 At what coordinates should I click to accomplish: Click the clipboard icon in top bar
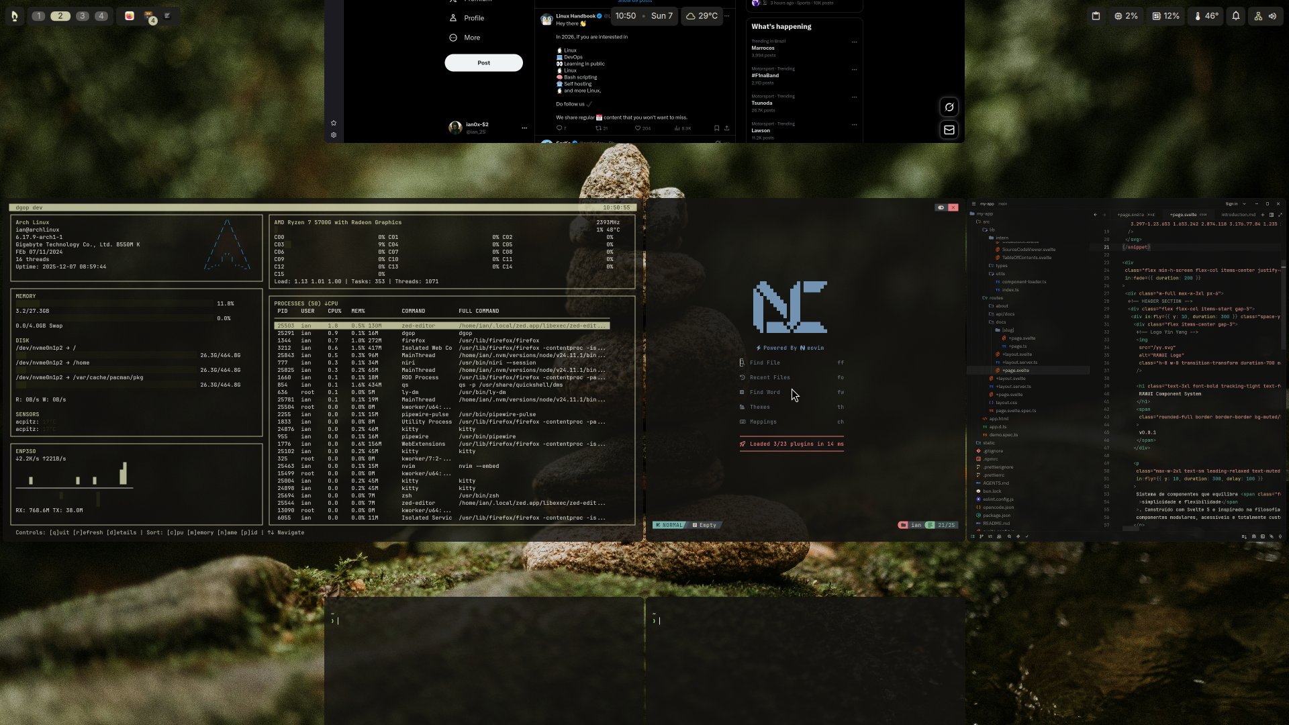[x=1096, y=16]
